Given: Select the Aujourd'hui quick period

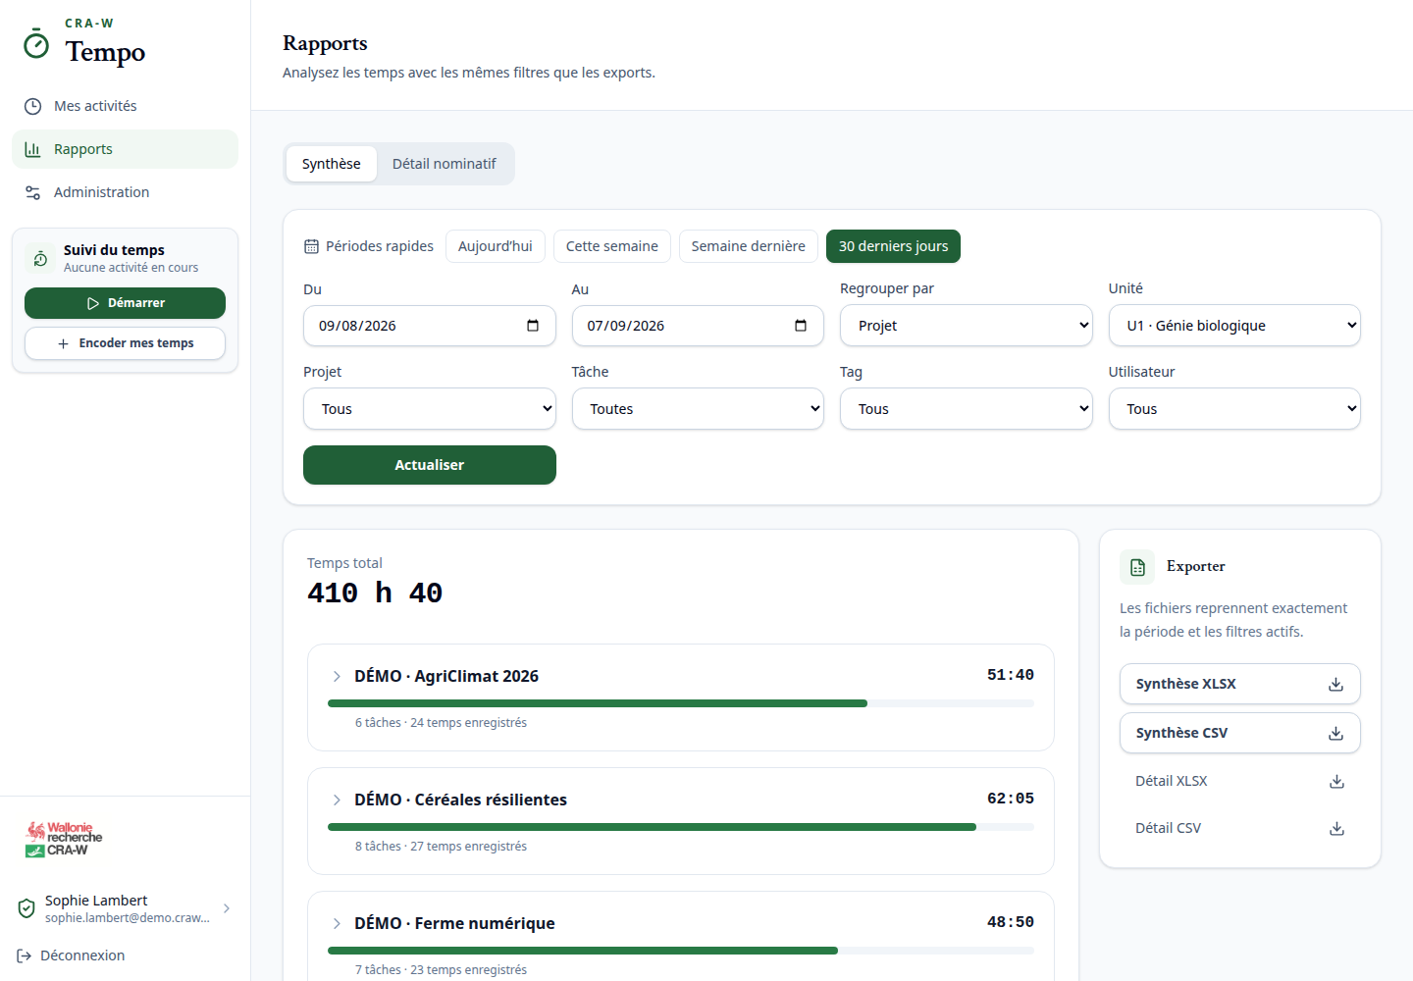Looking at the screenshot, I should [x=496, y=246].
